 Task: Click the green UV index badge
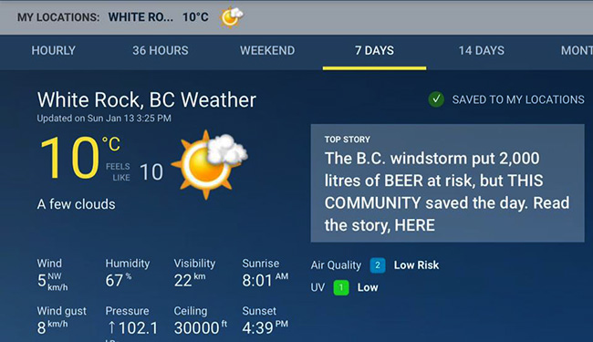pos(341,287)
